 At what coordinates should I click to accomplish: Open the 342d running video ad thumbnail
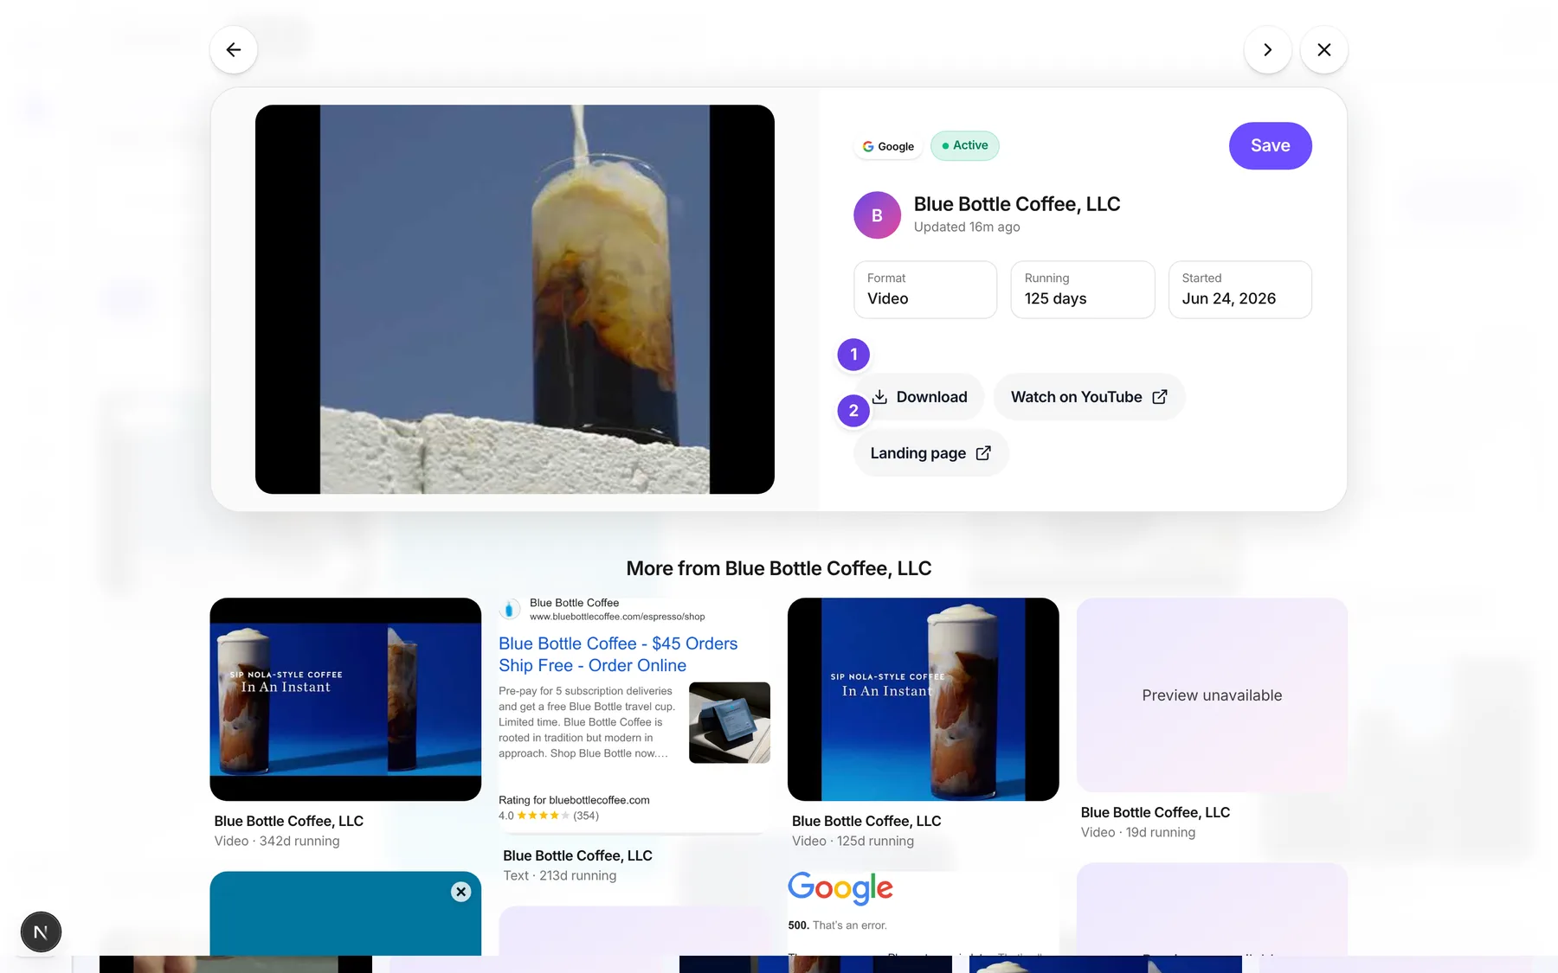[345, 699]
